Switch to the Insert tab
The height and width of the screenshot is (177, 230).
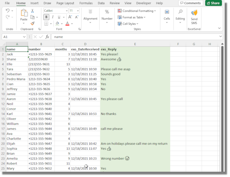click(34, 3)
